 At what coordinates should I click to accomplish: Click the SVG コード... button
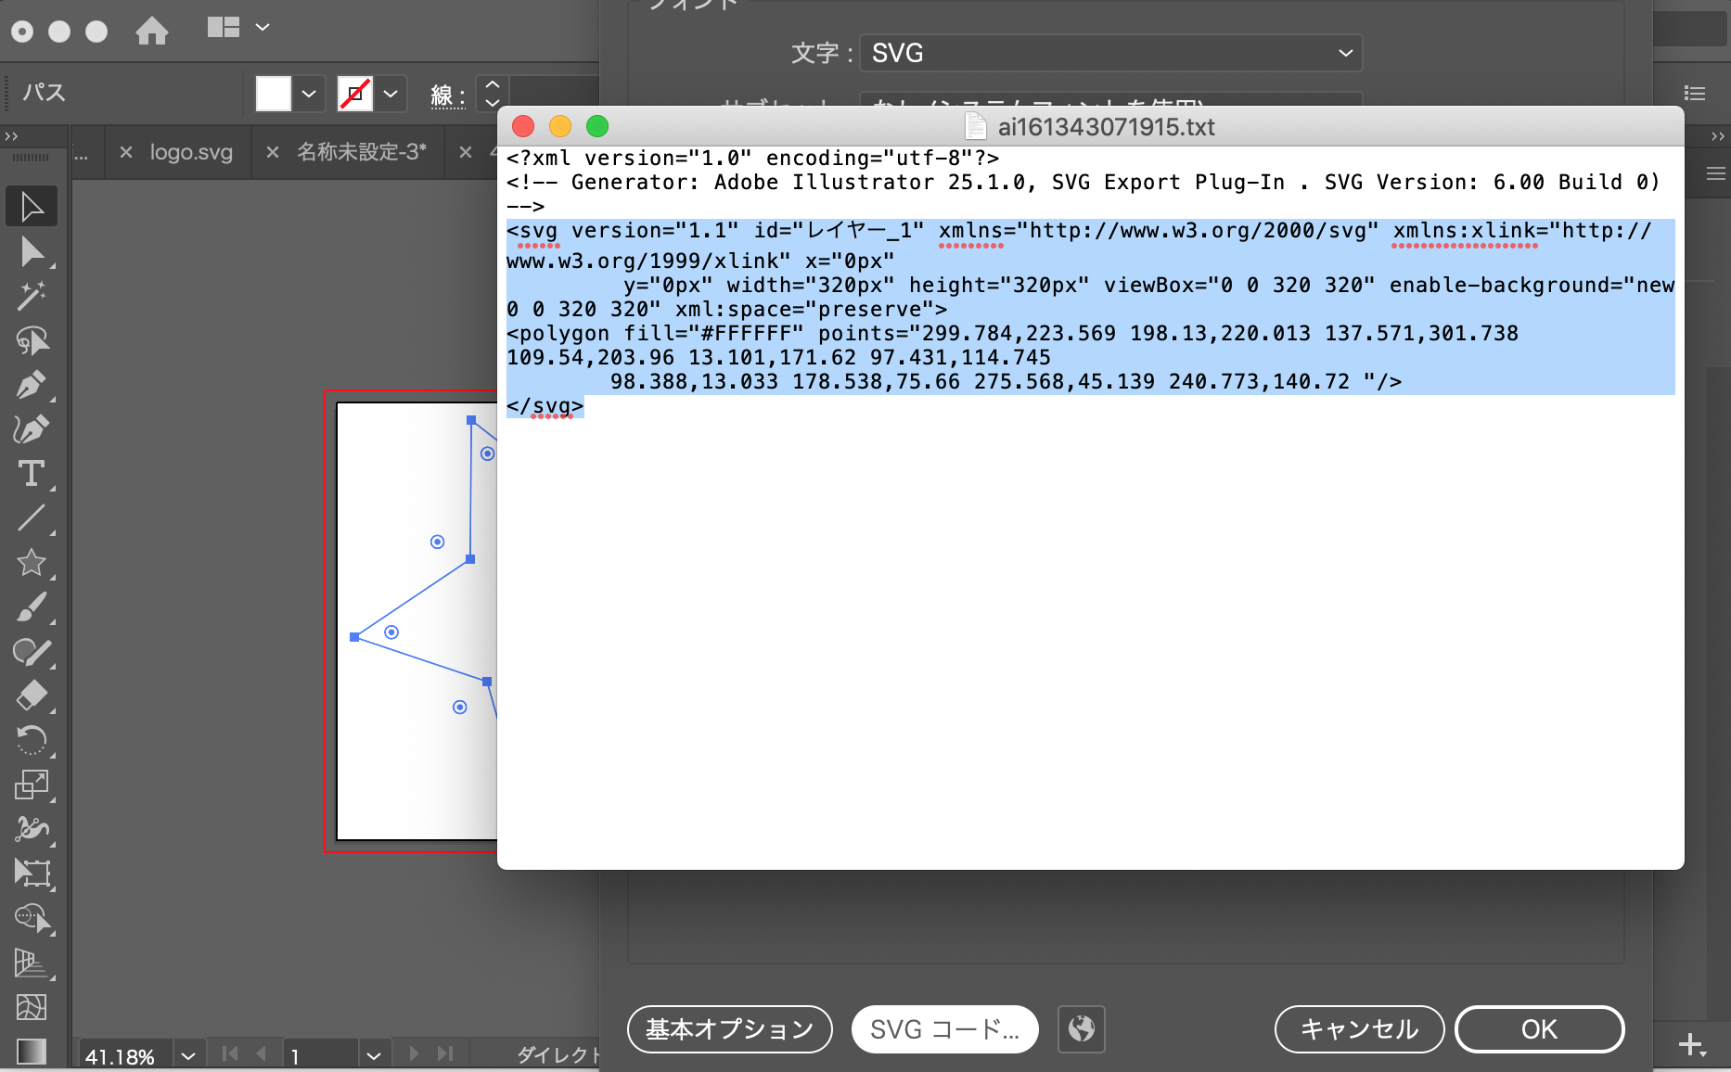(944, 1029)
